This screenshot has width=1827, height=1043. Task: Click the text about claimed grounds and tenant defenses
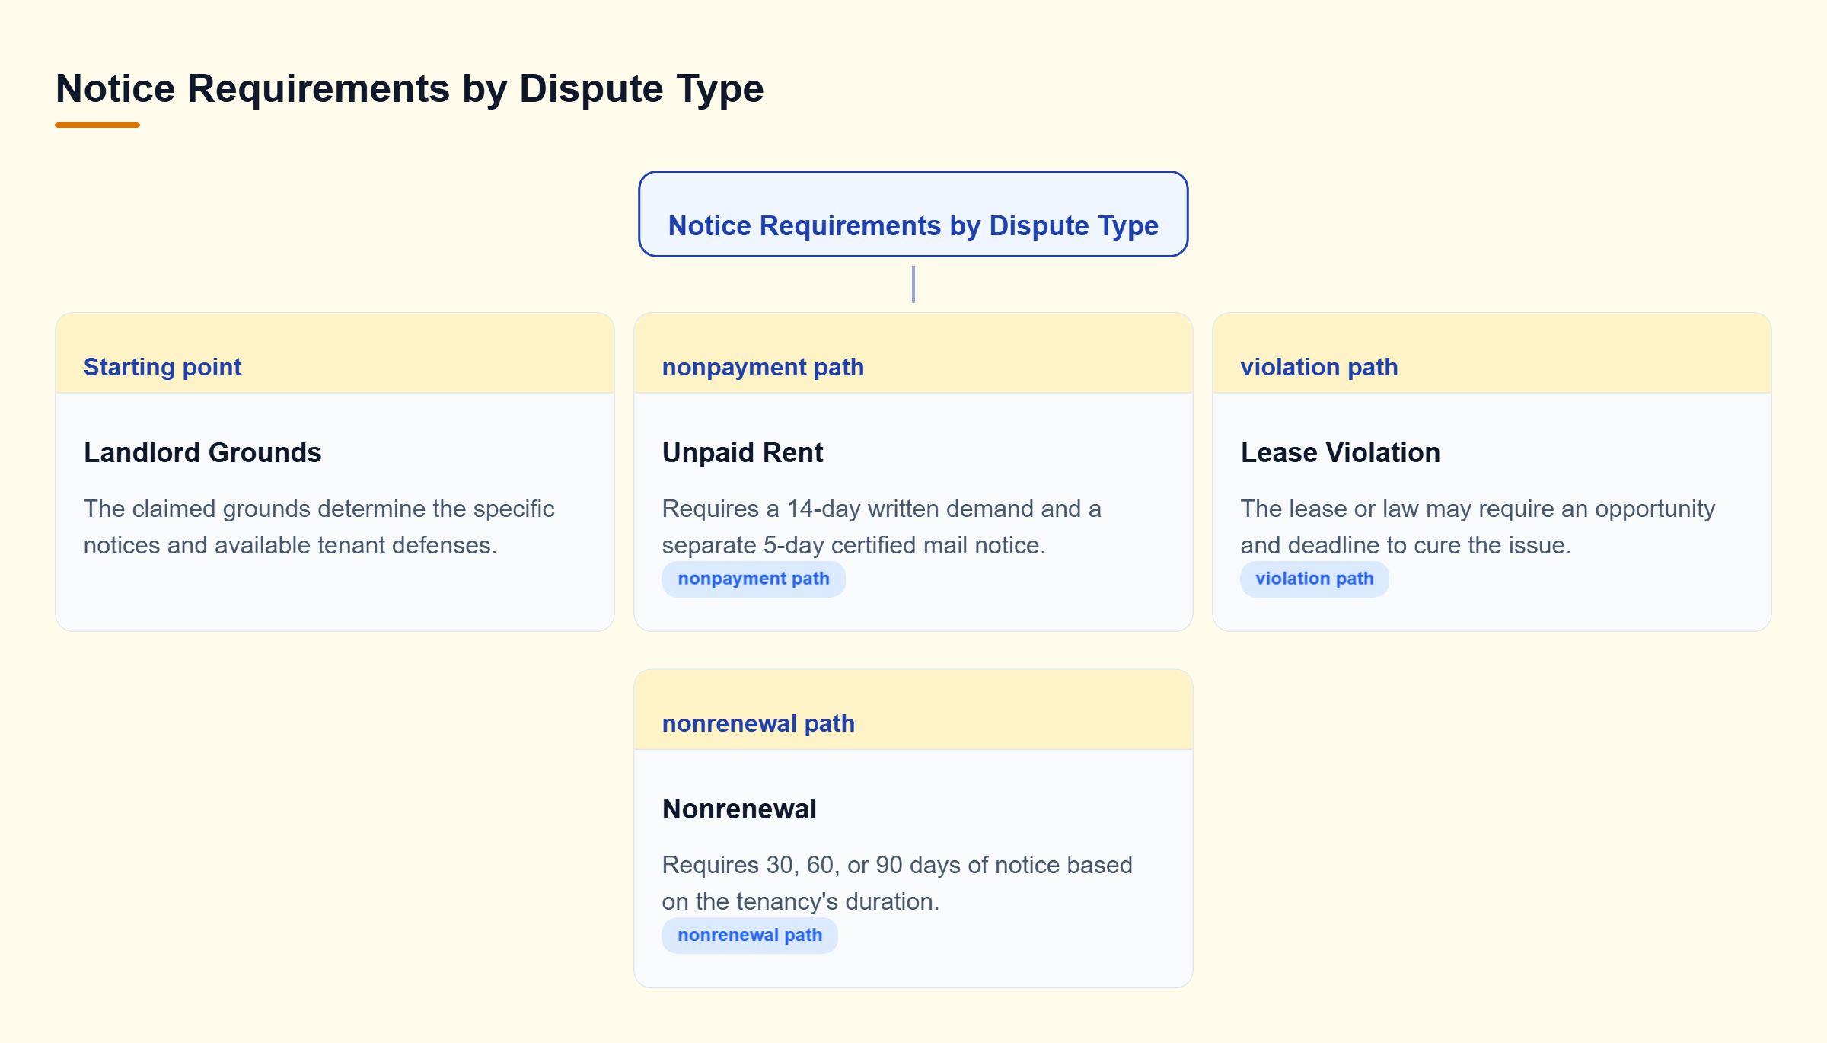319,527
